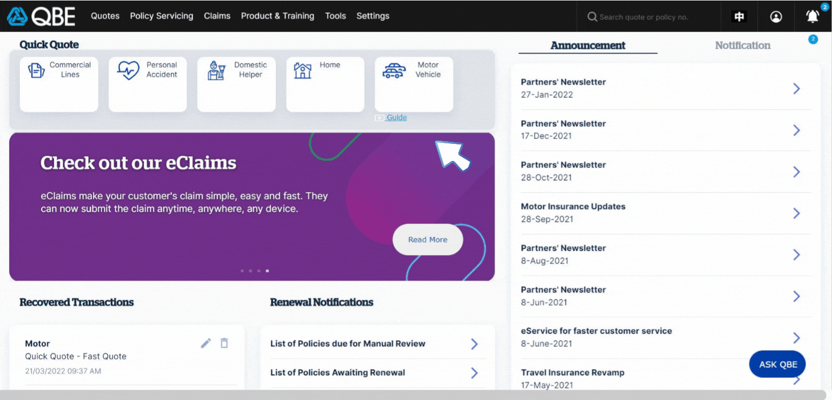Expand Policies Awaiting Renewal chevron
The width and height of the screenshot is (832, 400).
[474, 373]
